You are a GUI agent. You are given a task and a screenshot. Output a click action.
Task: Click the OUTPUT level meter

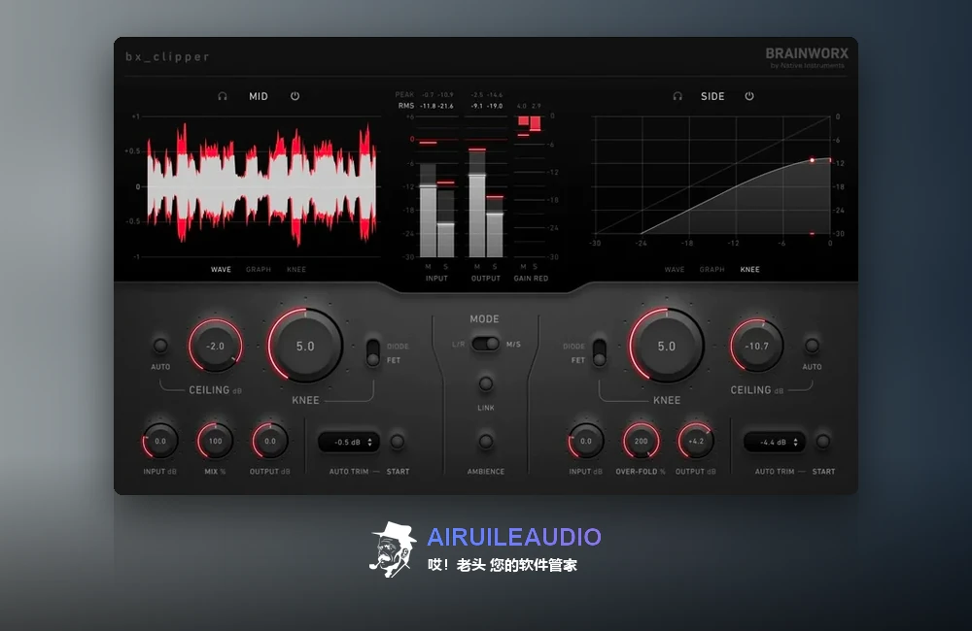coord(486,187)
